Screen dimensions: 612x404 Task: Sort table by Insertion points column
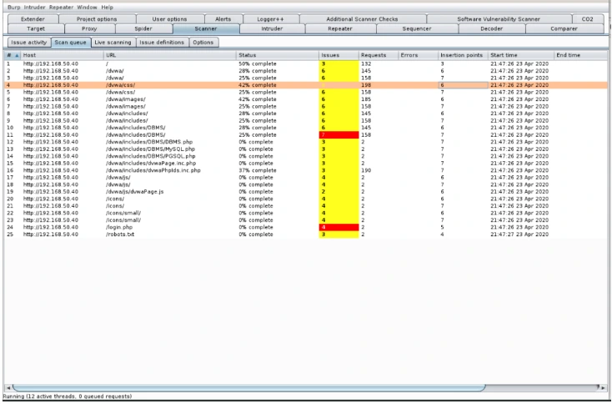pos(463,55)
